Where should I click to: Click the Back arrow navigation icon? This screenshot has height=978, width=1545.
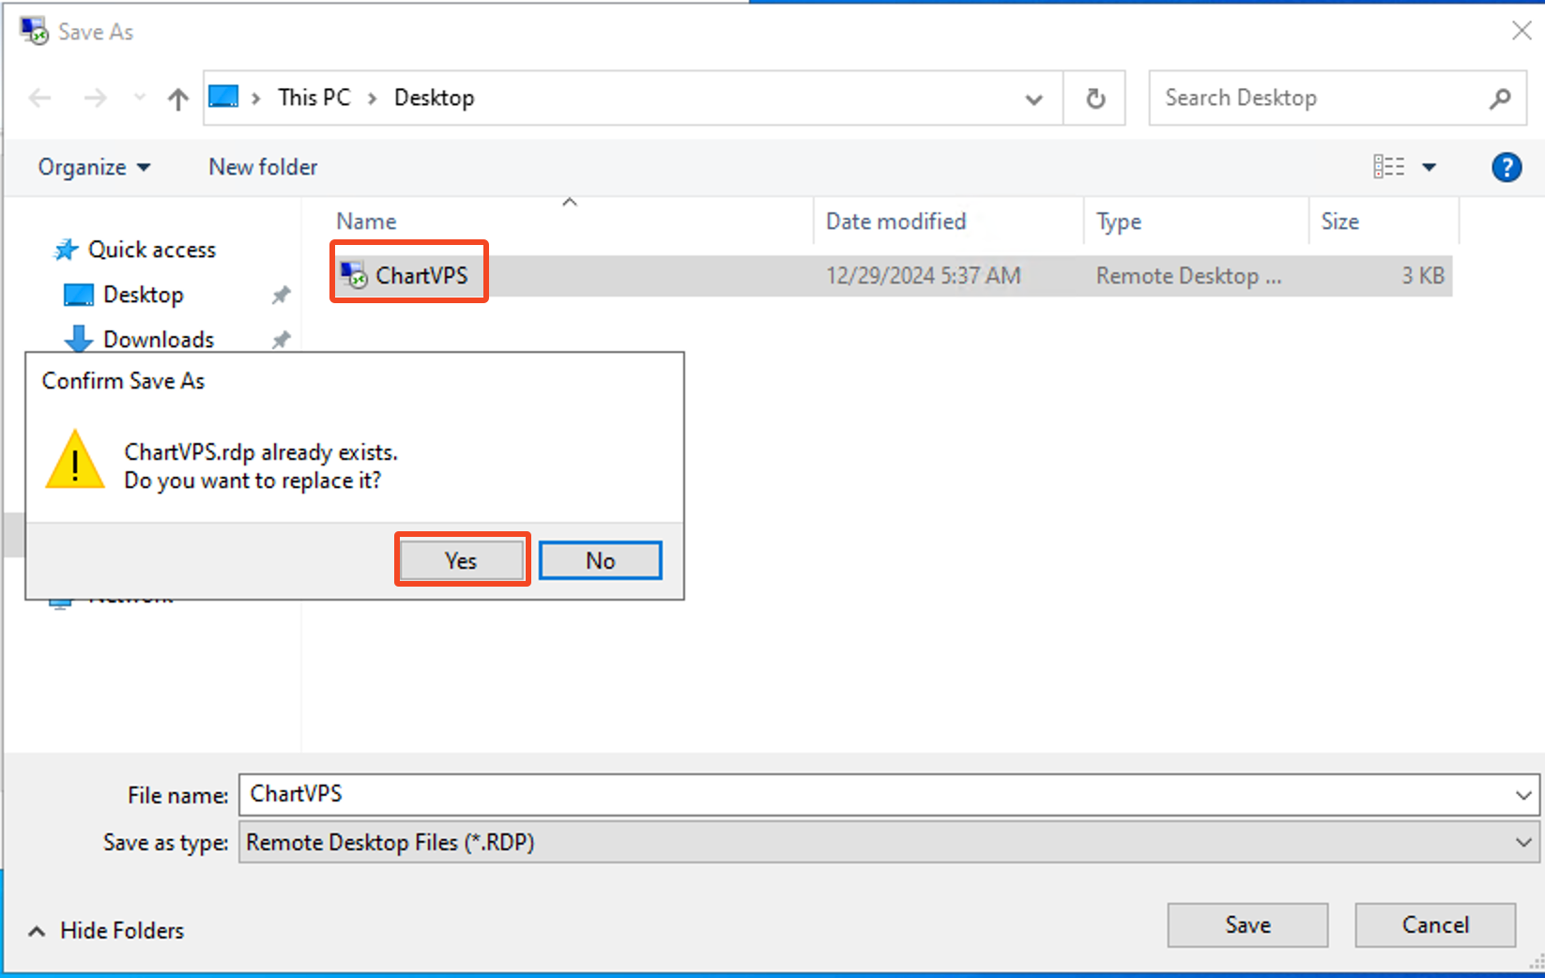point(40,99)
